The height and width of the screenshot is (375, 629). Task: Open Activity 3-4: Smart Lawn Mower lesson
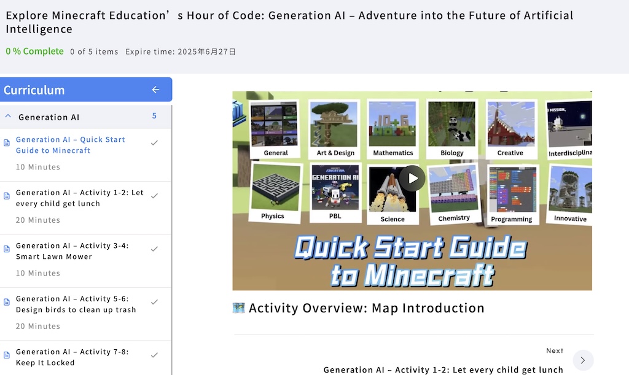point(72,251)
